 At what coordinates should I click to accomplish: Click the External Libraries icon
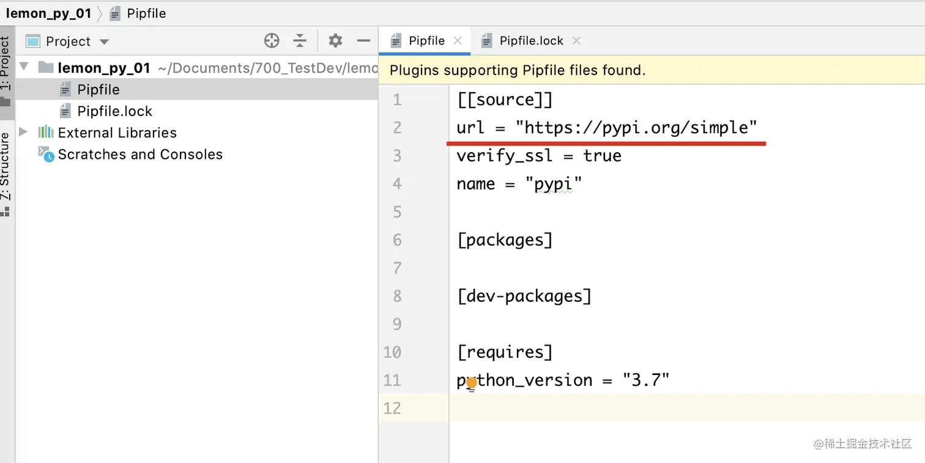click(x=46, y=133)
